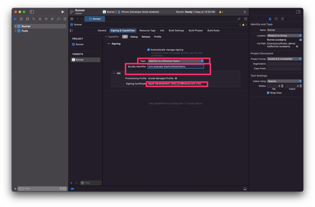The image size is (315, 207).
Task: Uncheck Automatically manage signing
Action: point(149,50)
